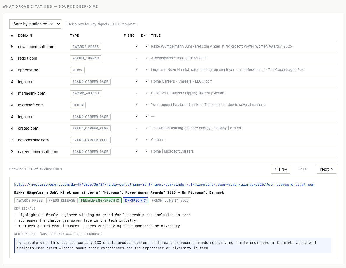The image size is (346, 268).
Task: Click the DK checkmark in cphpost.dk row
Action: click(146, 70)
